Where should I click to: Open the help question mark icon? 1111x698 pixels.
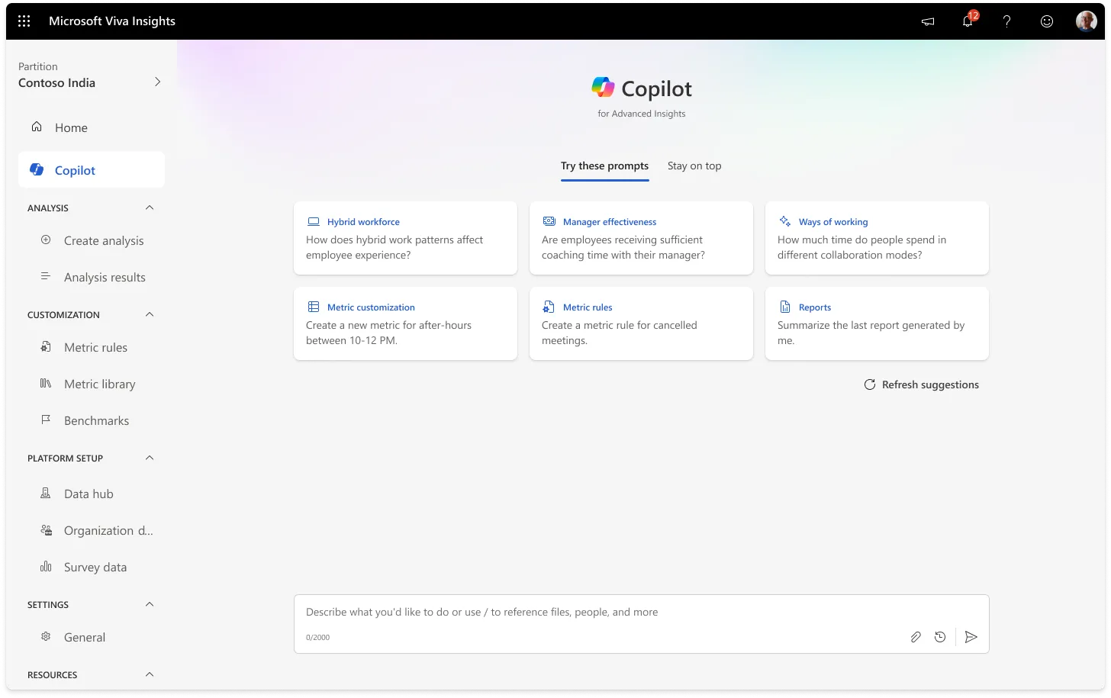click(1007, 21)
